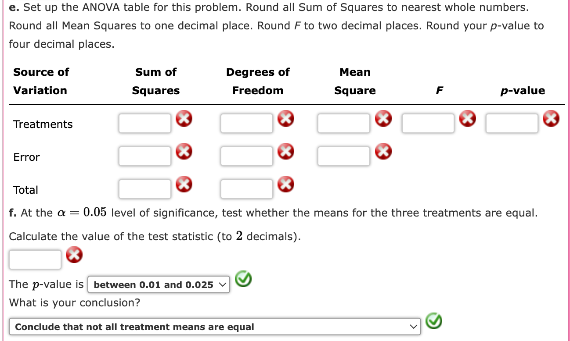Click the red X icon beside the p-value field
Viewport: 570px width, 341px height.
coord(551,118)
